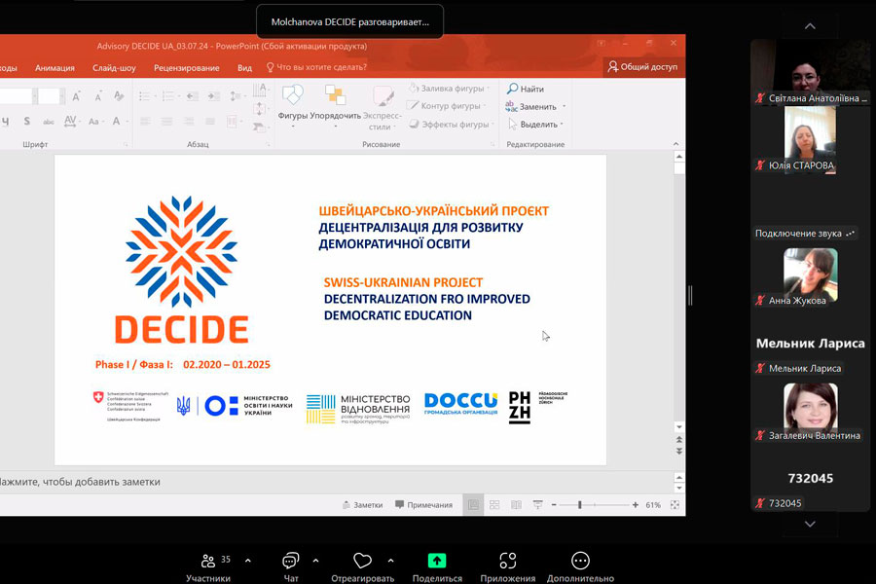Image resolution: width=876 pixels, height=584 pixels.
Task: Click the font color A icon
Action: click(118, 121)
